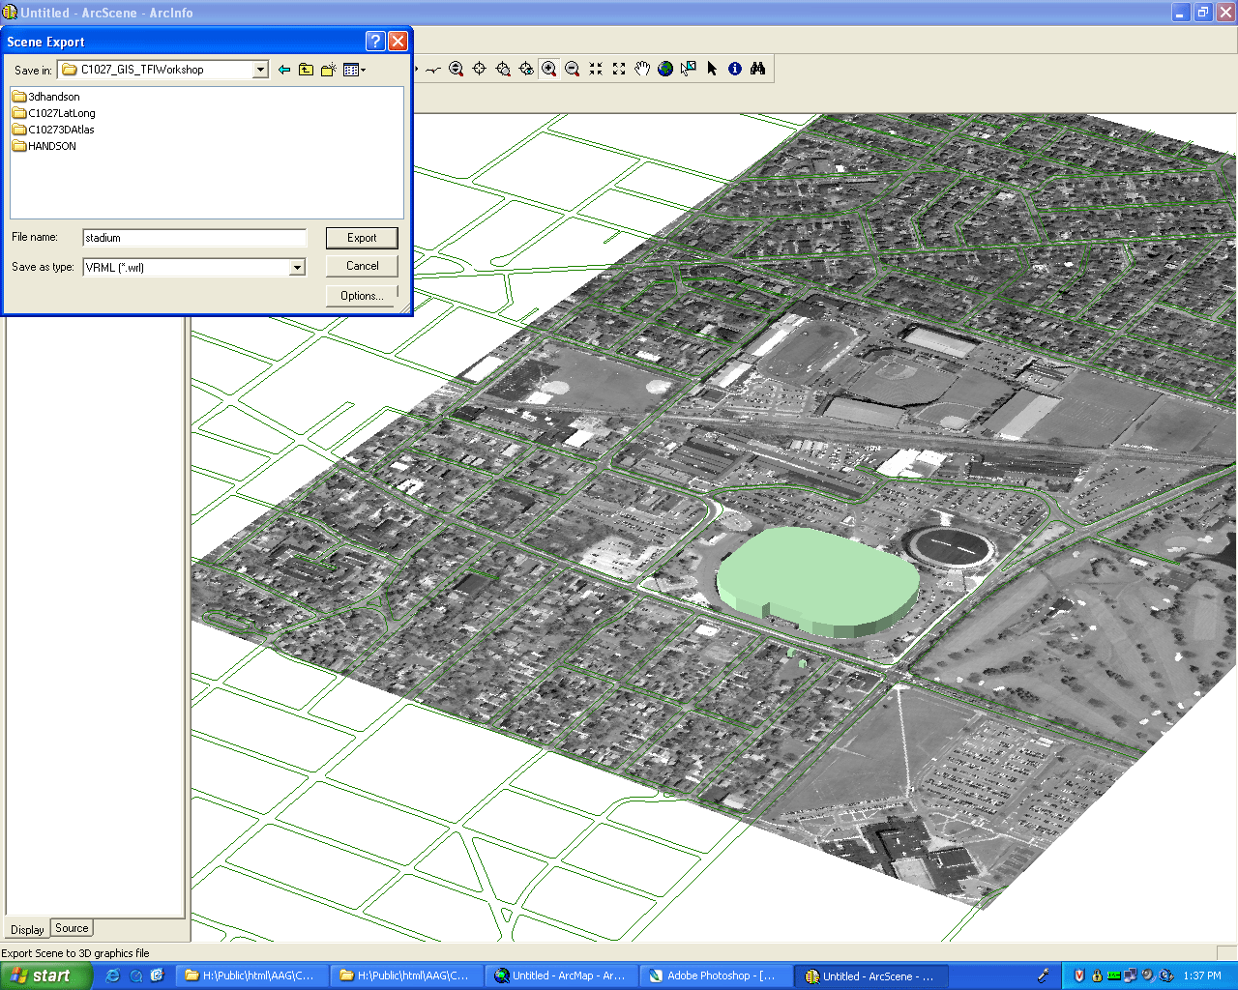Select the Pan hand tool
Viewport: 1238px width, 990px height.
pyautogui.click(x=642, y=69)
